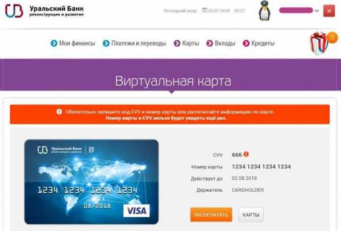Image resolution: width=341 pixels, height=231 pixels.
Task: Click the arrow icon beside Платежи и переводы
Action: tap(106, 43)
